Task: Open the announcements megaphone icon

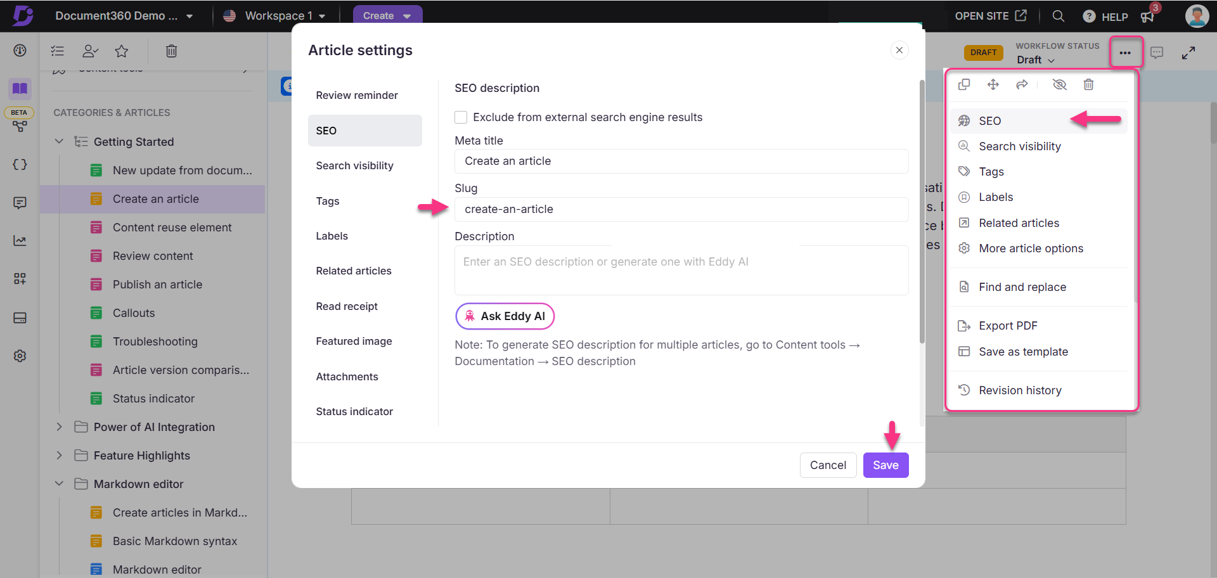Action: point(1148,16)
